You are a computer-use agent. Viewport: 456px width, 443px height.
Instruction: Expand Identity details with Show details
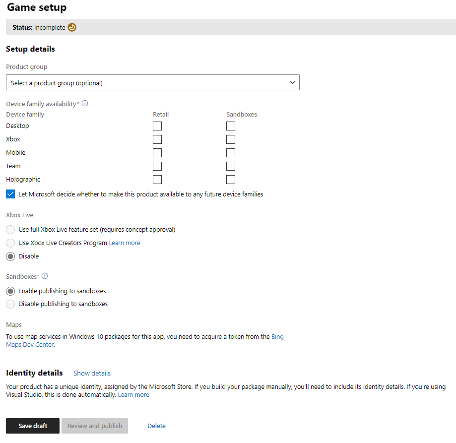click(x=92, y=374)
